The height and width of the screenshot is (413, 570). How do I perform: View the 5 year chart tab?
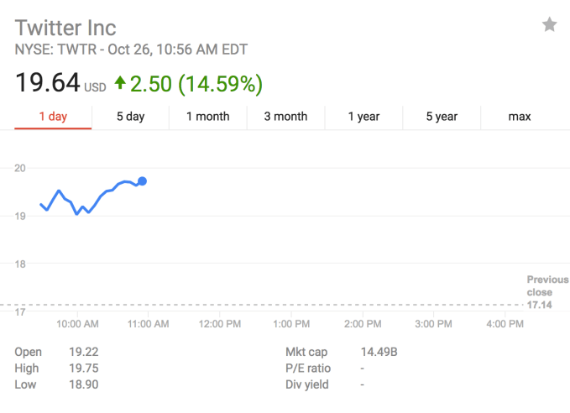[x=441, y=117]
